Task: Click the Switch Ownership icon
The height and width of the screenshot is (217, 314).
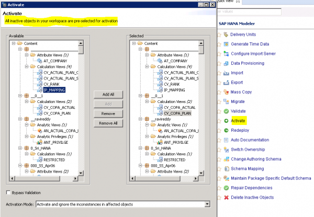Action: coord(226,150)
